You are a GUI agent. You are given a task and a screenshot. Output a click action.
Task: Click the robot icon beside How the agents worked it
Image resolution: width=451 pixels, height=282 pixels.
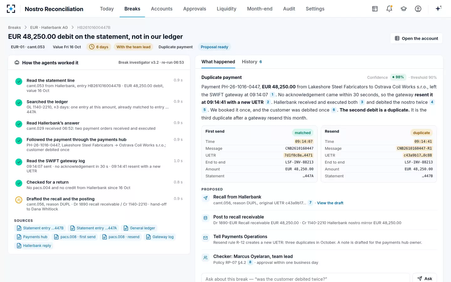pos(17,63)
